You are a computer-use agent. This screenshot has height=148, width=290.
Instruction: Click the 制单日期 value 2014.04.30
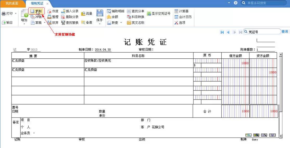pyautogui.click(x=103, y=50)
